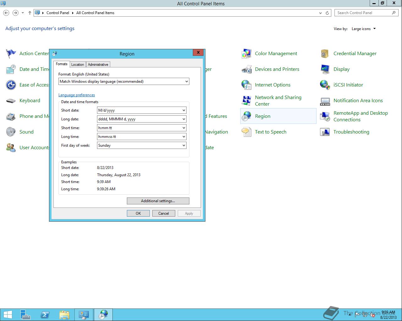Go back with the back arrow

[x=6, y=13]
